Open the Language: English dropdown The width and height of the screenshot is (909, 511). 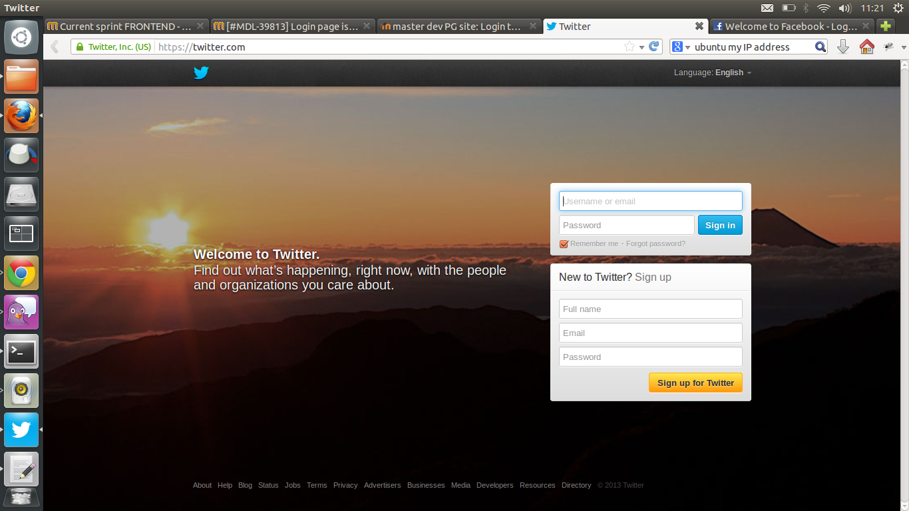(713, 73)
